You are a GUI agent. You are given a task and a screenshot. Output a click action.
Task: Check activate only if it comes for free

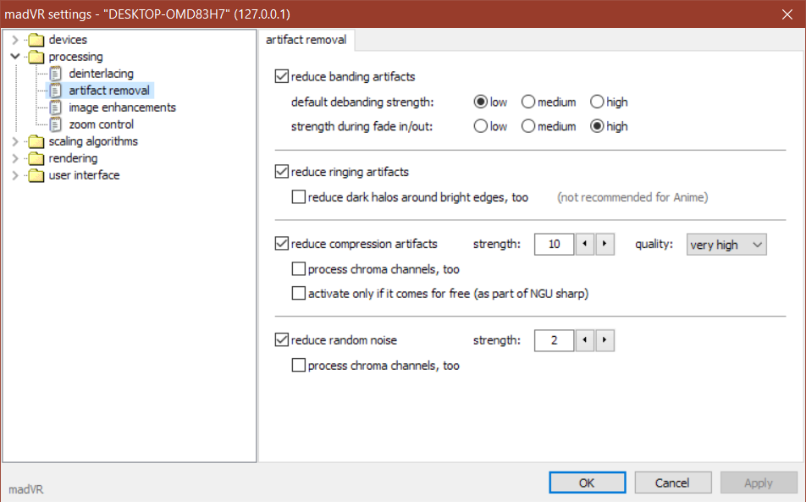tap(299, 294)
